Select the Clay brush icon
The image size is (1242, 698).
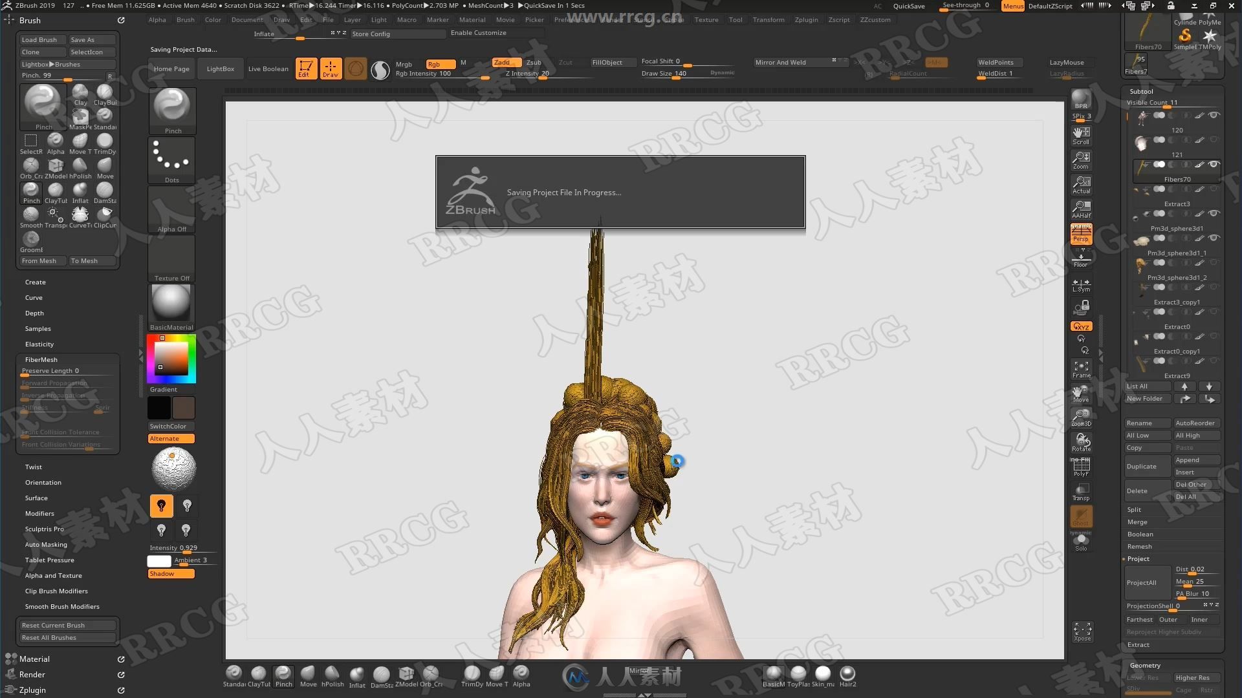(80, 94)
